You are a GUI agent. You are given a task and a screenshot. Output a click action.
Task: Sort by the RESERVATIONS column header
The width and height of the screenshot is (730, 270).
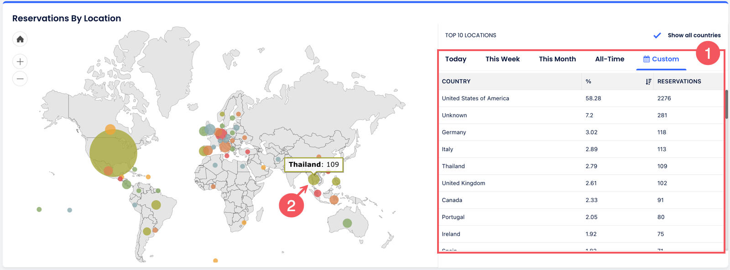click(679, 82)
